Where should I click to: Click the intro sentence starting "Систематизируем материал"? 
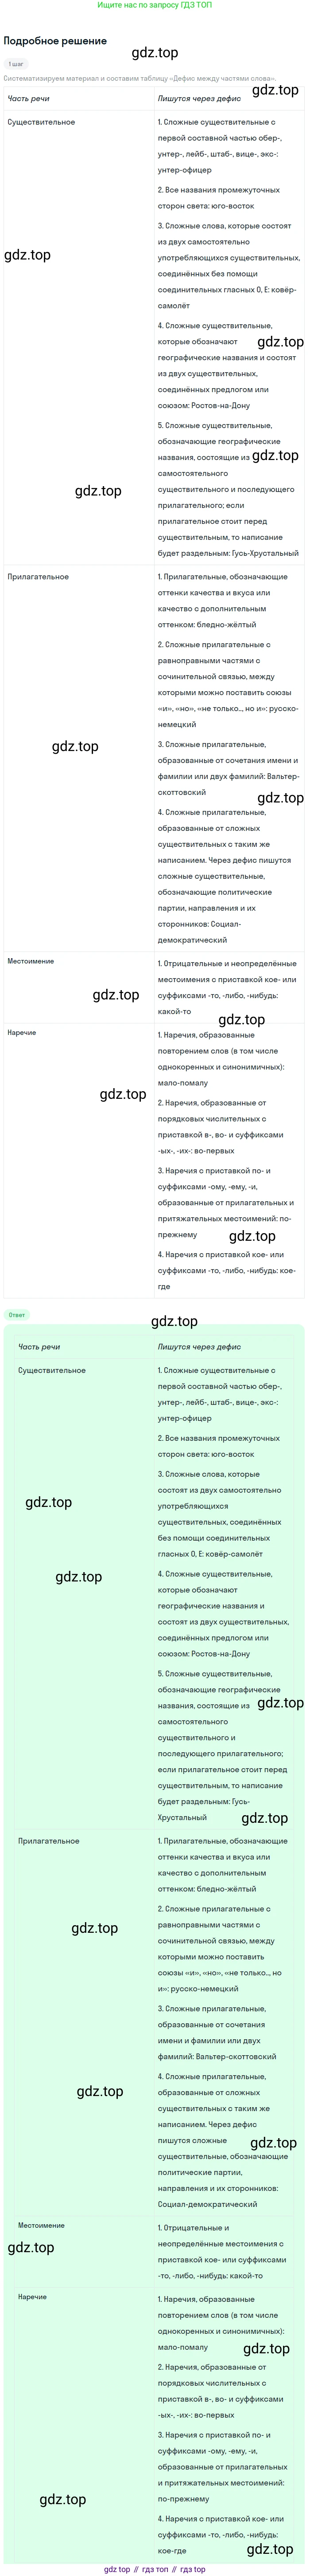[139, 78]
